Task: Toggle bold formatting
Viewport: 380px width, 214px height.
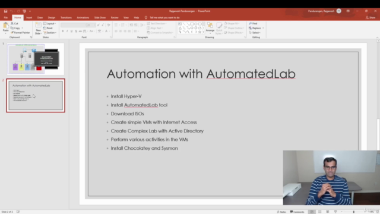Action: [x=63, y=32]
